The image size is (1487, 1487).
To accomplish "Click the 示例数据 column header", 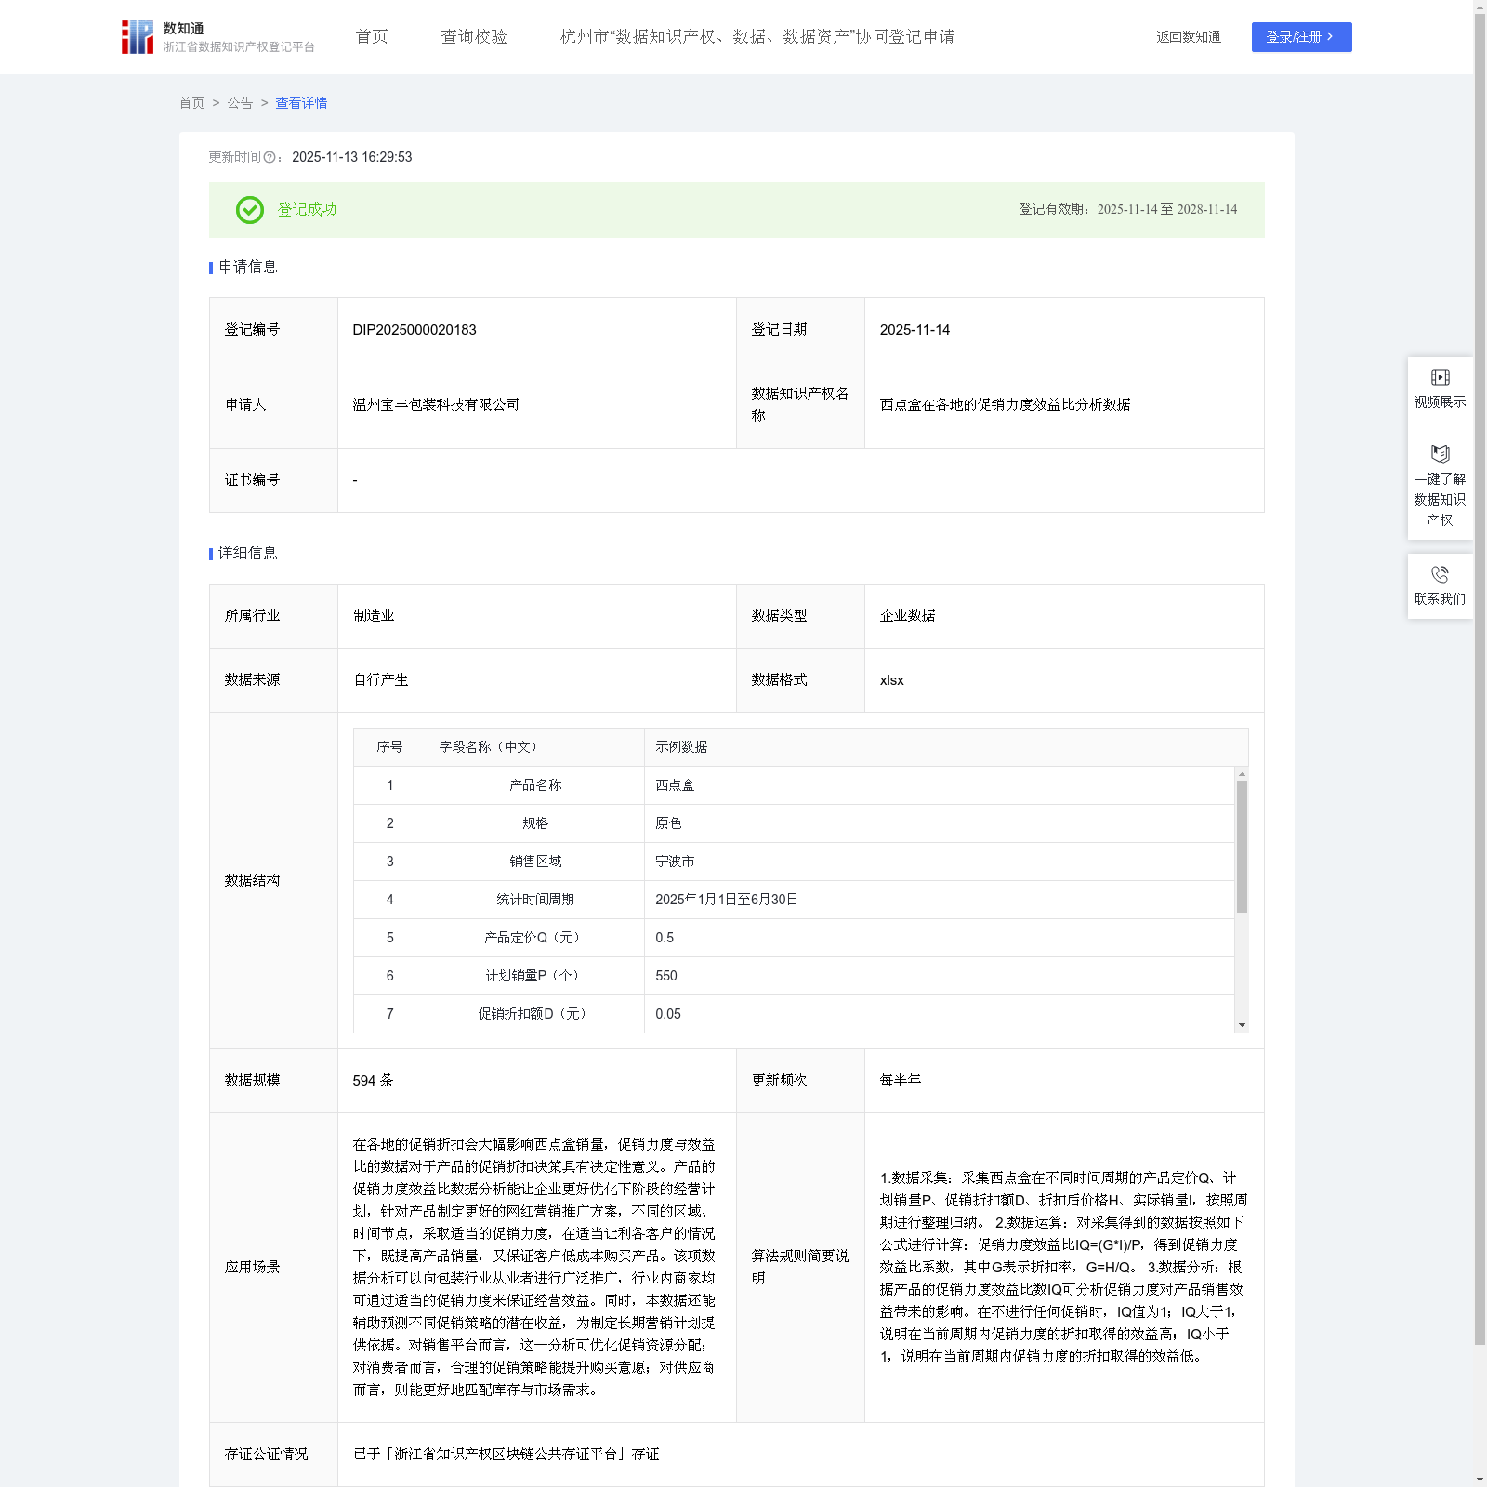I will click(x=946, y=747).
